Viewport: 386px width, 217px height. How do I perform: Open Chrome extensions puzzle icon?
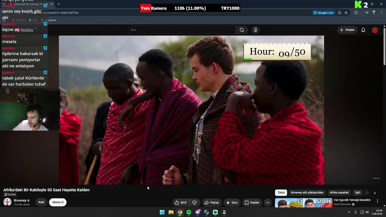(x=356, y=13)
